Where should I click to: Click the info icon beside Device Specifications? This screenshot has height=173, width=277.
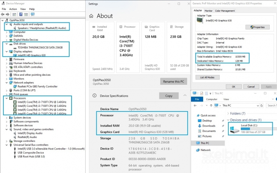(94, 95)
